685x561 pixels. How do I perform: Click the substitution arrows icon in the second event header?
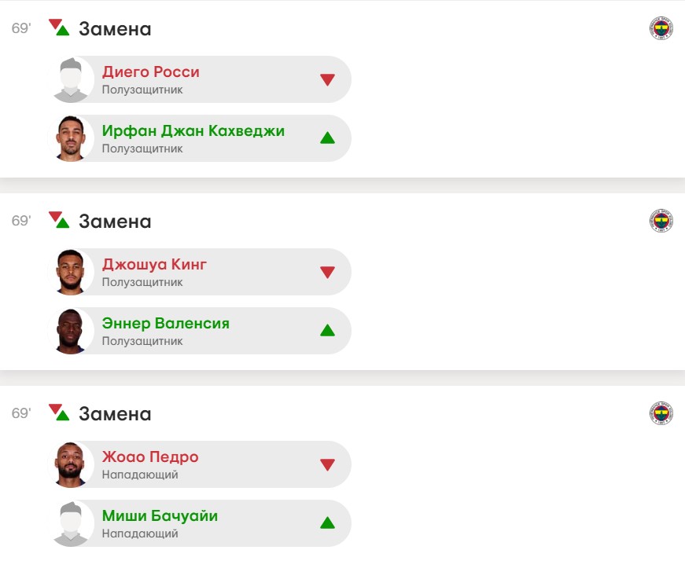click(x=59, y=220)
